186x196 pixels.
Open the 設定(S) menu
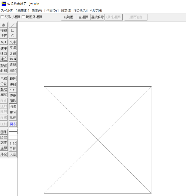click(66, 11)
